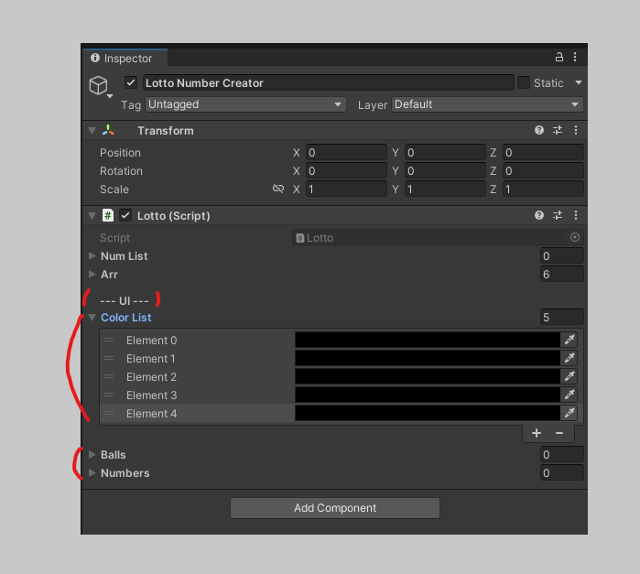The width and height of the screenshot is (640, 574).
Task: Click the Scale X field
Action: tap(346, 189)
